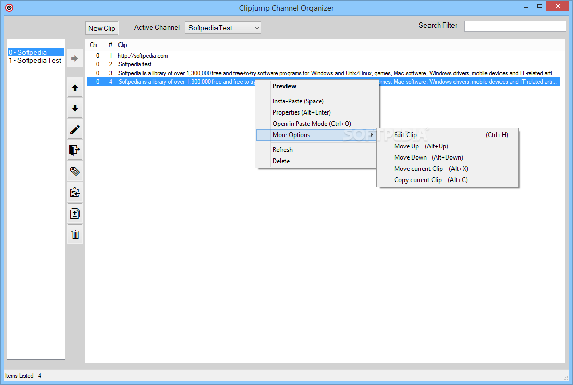Select Move Down (Alt+Down) in submenu

448,158
